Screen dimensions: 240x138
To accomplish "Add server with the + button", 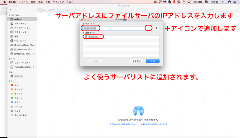I will tap(149, 28).
